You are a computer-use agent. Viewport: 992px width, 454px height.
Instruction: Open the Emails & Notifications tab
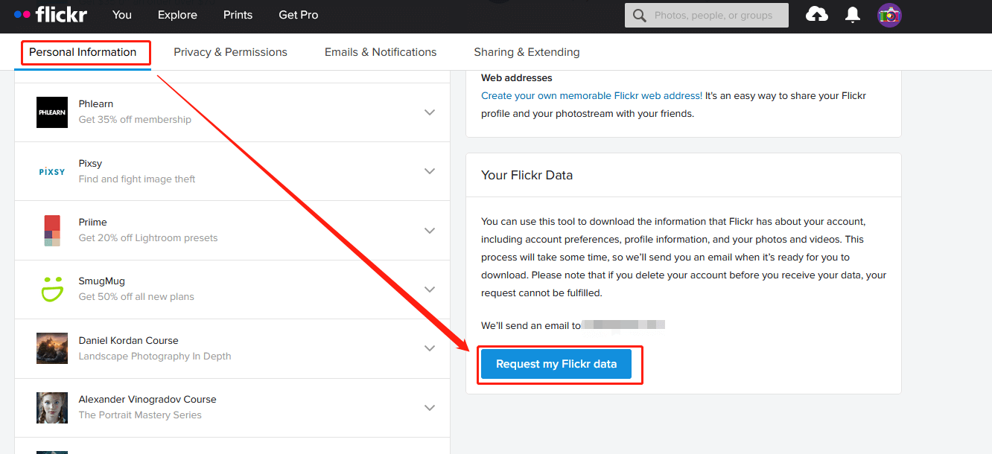pyautogui.click(x=381, y=52)
